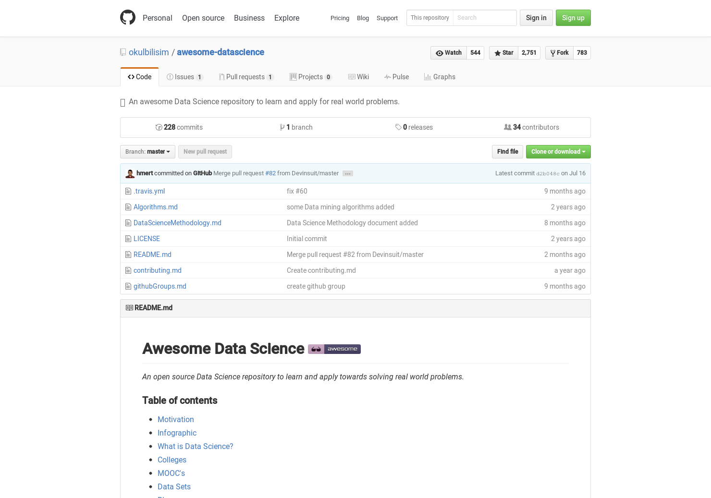Click the tag icon beside '0 releases'
Image resolution: width=711 pixels, height=498 pixels.
pyautogui.click(x=398, y=127)
